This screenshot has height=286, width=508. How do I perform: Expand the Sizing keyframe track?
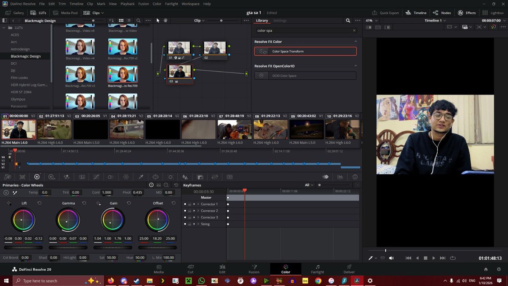pyautogui.click(x=198, y=224)
